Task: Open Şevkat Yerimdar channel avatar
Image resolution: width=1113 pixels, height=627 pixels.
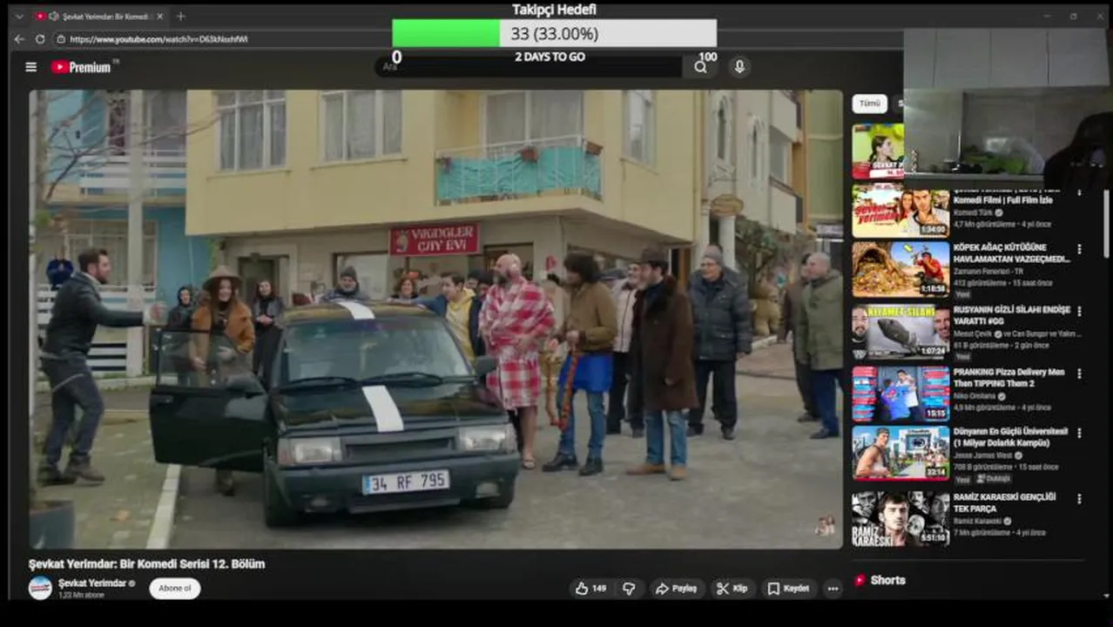Action: coord(40,588)
